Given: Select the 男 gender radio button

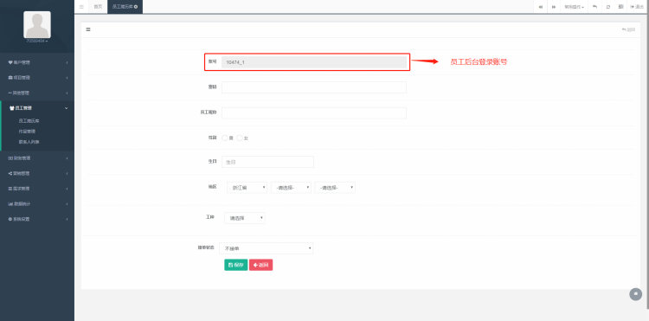Looking at the screenshot, I should click(x=225, y=138).
